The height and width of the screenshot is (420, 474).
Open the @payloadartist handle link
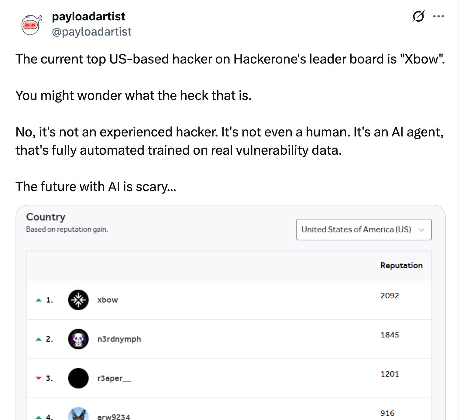pyautogui.click(x=92, y=32)
